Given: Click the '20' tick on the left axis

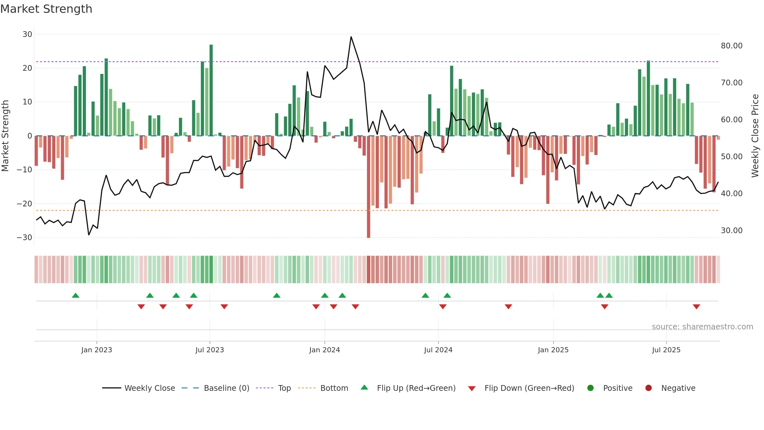Looking at the screenshot, I should point(27,68).
